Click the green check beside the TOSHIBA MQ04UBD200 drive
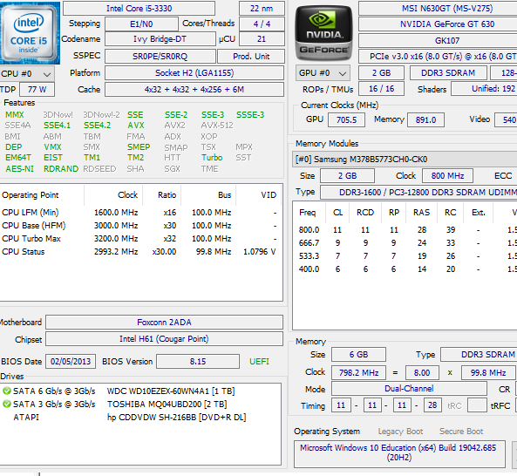This screenshot has width=517, height=476. (x=7, y=404)
